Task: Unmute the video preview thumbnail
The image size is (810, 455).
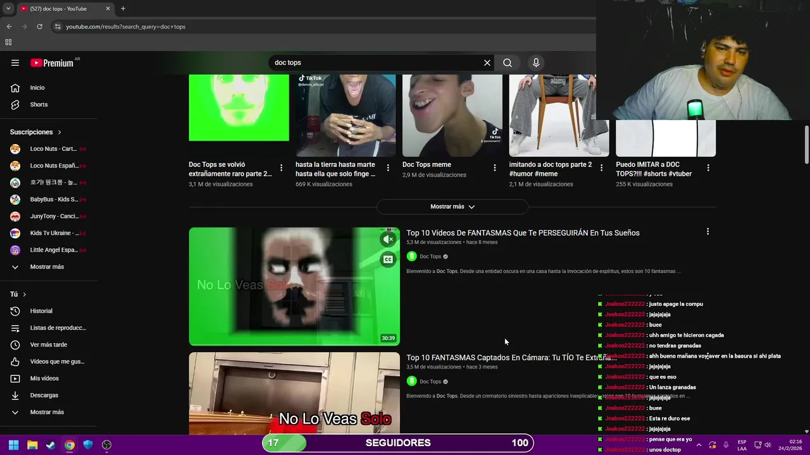Action: click(388, 240)
